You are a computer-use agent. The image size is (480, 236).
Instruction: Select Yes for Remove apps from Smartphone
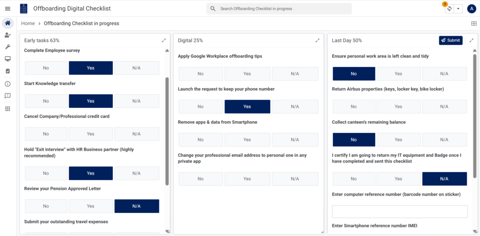point(247,140)
